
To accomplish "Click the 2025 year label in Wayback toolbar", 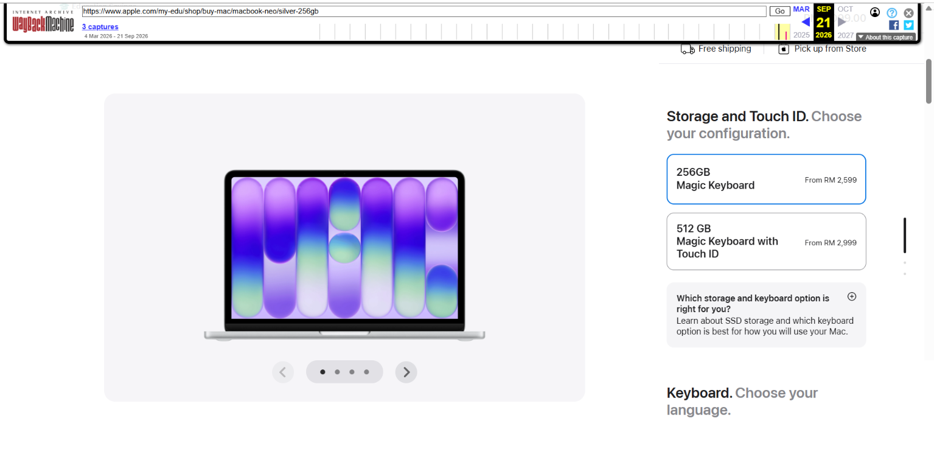I will pos(801,35).
